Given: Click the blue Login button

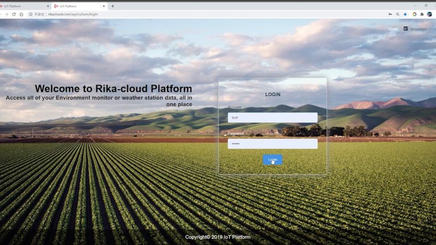Looking at the screenshot, I should coord(272,160).
